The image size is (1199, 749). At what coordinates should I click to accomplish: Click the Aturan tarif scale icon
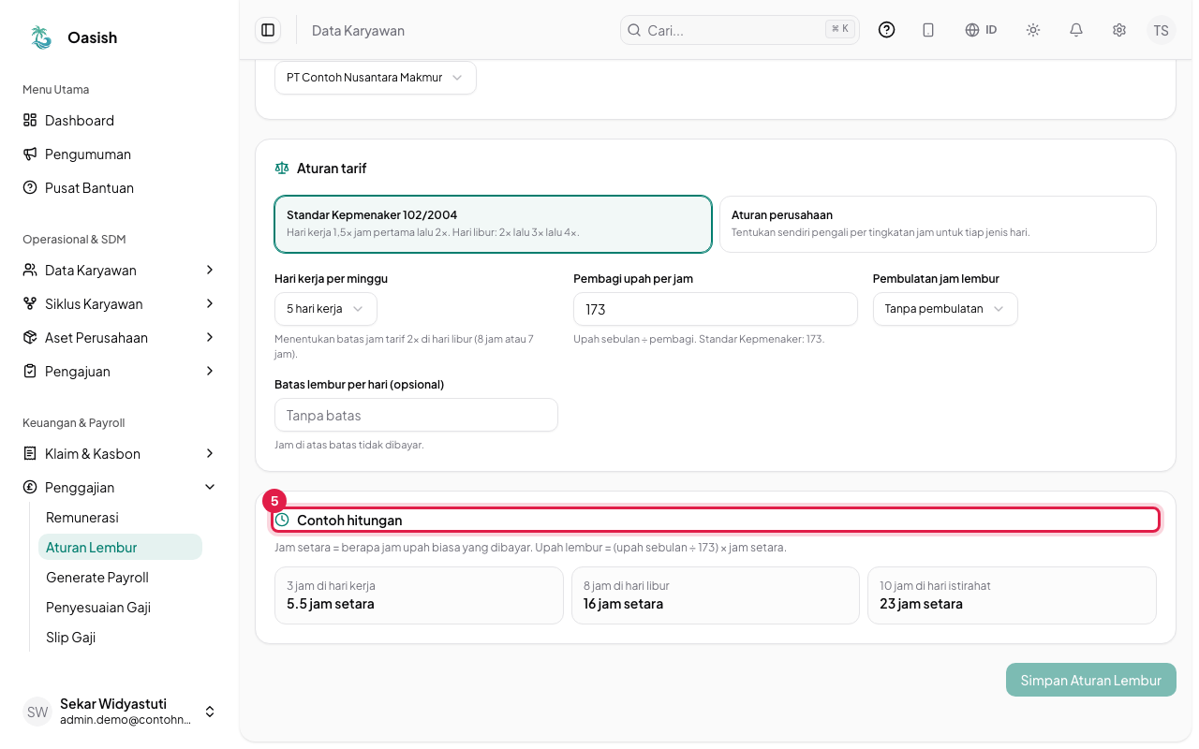tap(282, 169)
